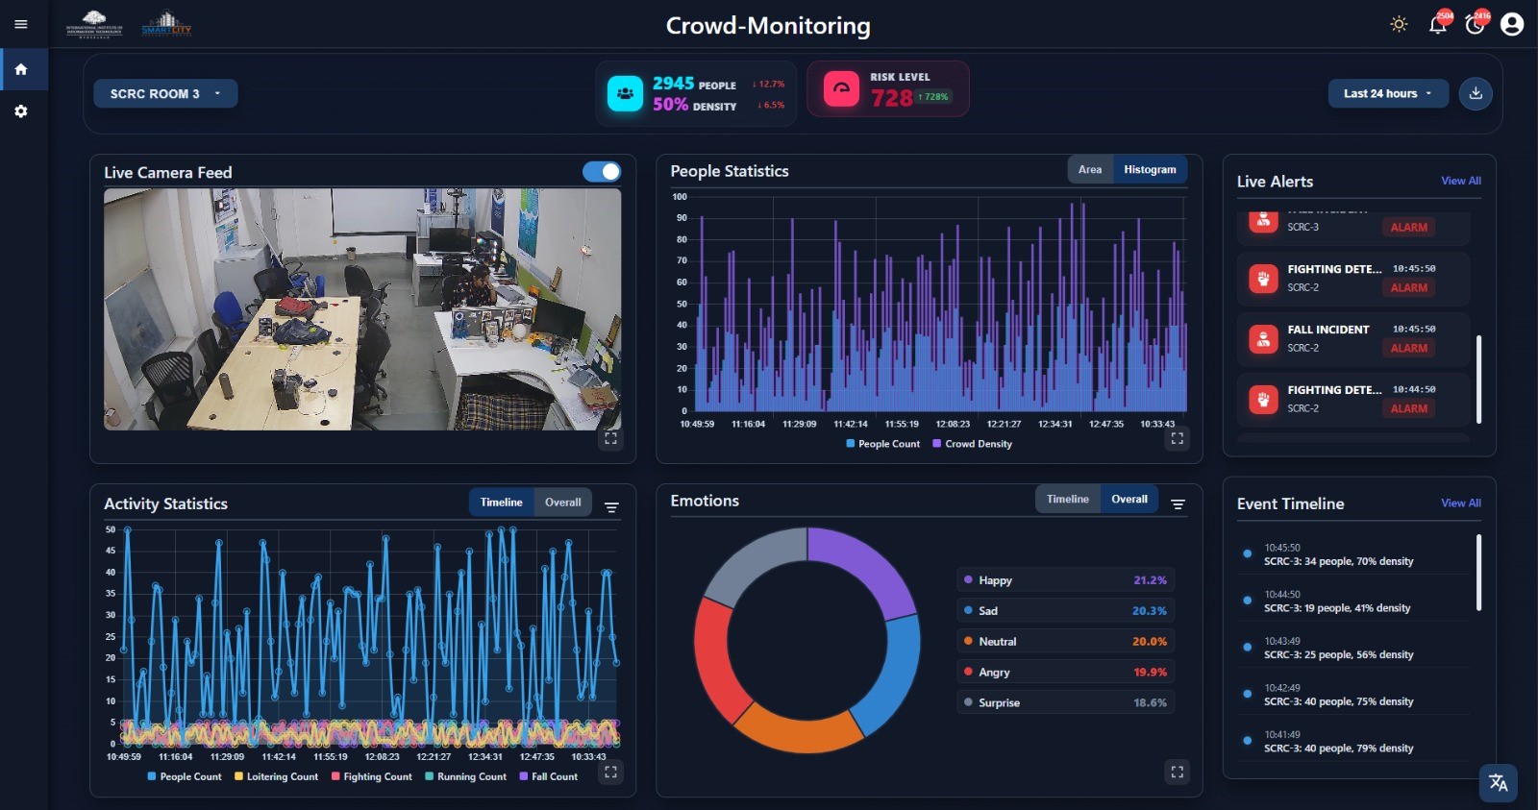The height and width of the screenshot is (810, 1538).
Task: Click fighting alert icon at 10:45:50
Action: (x=1263, y=279)
